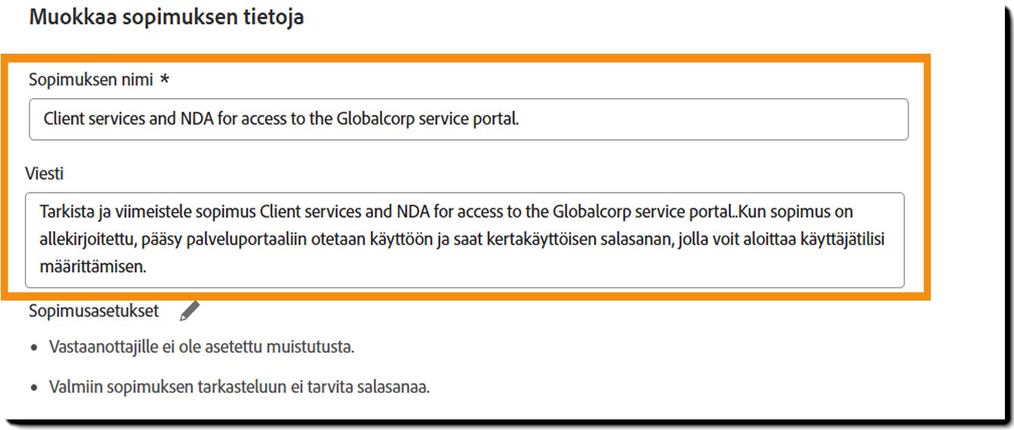This screenshot has height=430, width=1014.
Task: Click the word Client in the name field
Action: tap(62, 119)
